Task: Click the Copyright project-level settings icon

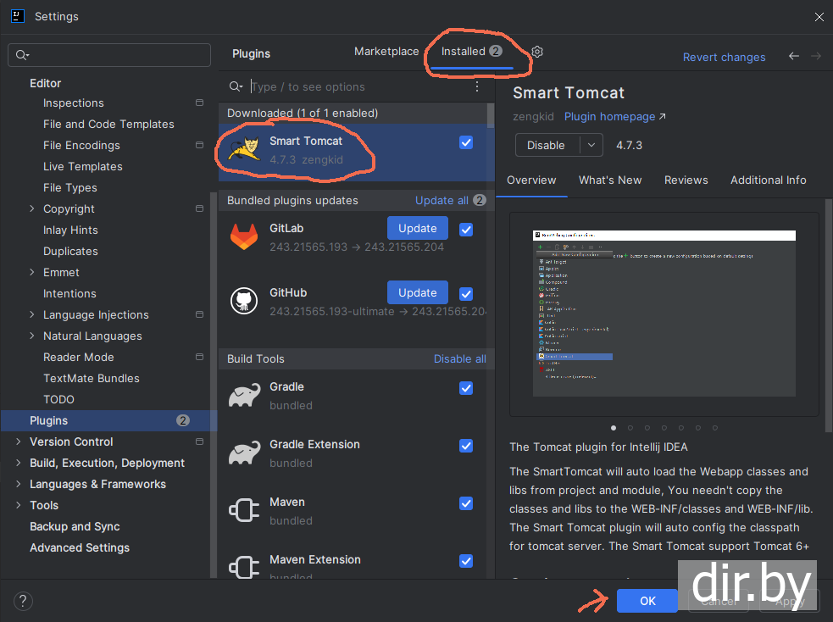Action: pos(200,208)
